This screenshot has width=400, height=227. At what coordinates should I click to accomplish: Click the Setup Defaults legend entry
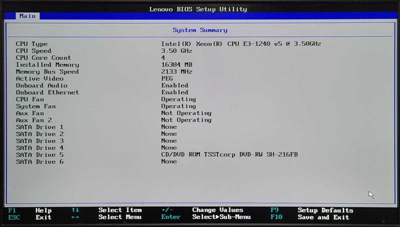point(325,211)
